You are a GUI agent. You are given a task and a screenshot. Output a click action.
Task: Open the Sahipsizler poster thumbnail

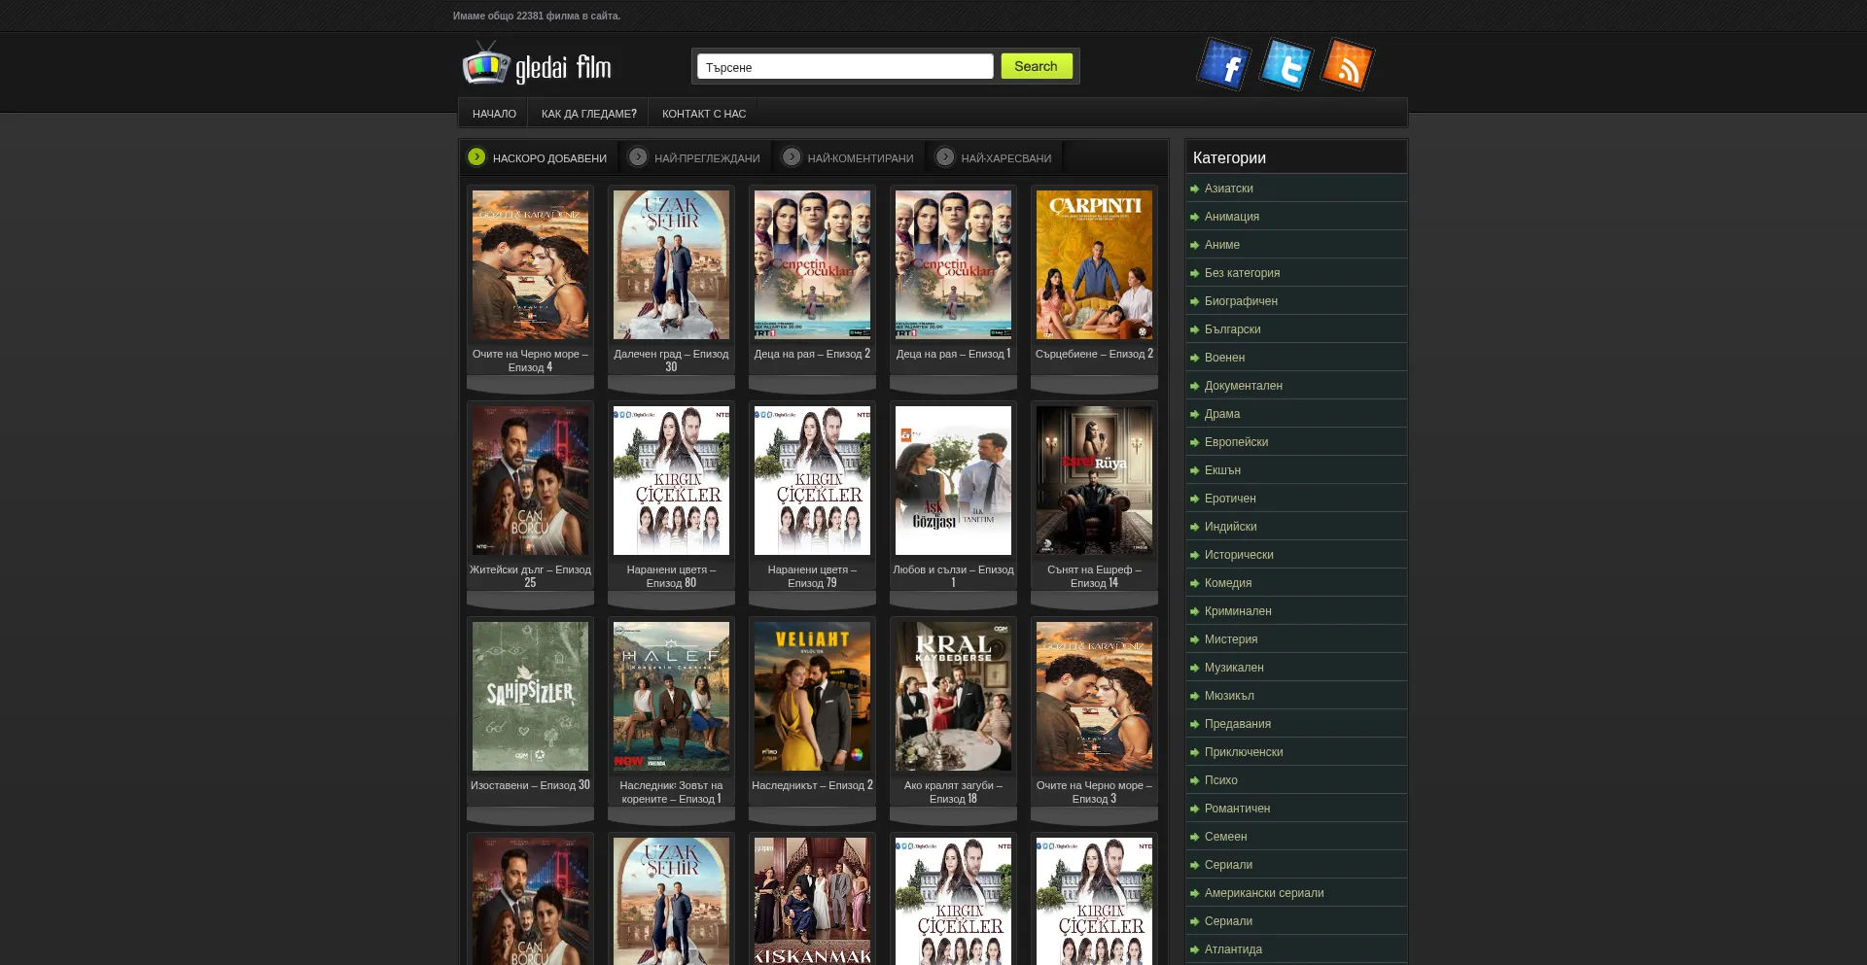click(x=530, y=696)
